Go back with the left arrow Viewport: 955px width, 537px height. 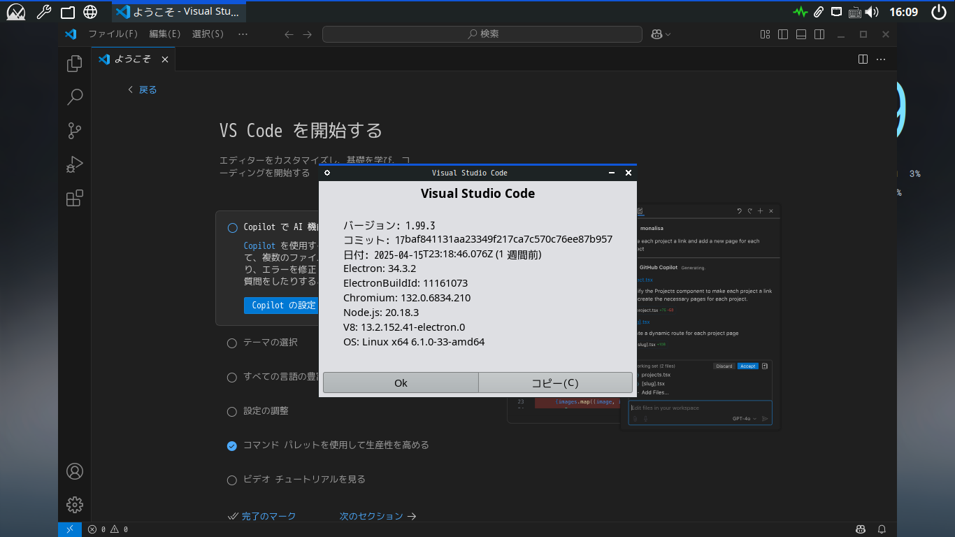point(289,34)
